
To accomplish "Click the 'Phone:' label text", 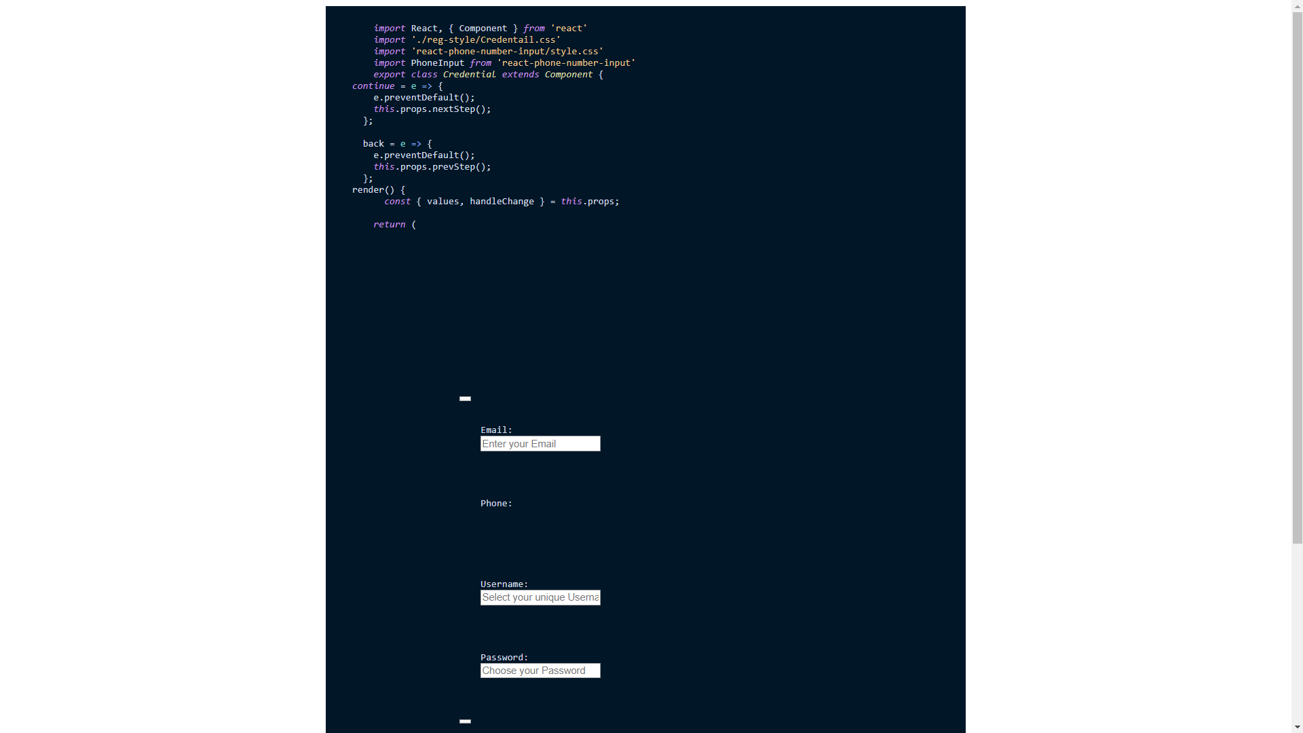I will point(496,504).
